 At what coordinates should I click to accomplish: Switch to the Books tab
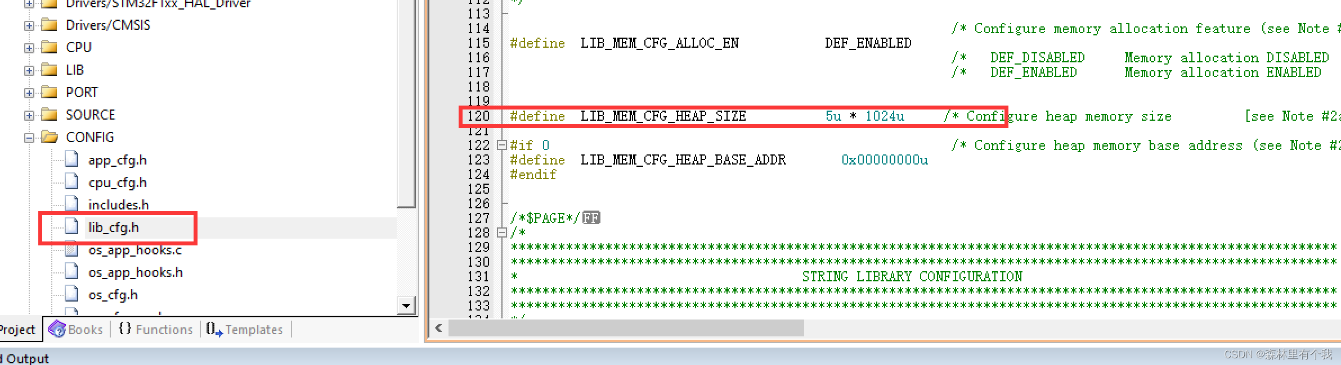[77, 330]
